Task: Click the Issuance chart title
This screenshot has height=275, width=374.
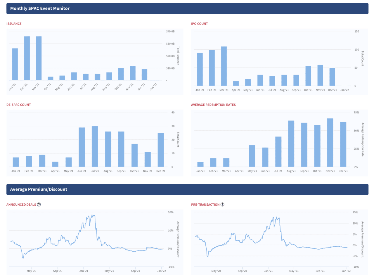Action: 14,24
